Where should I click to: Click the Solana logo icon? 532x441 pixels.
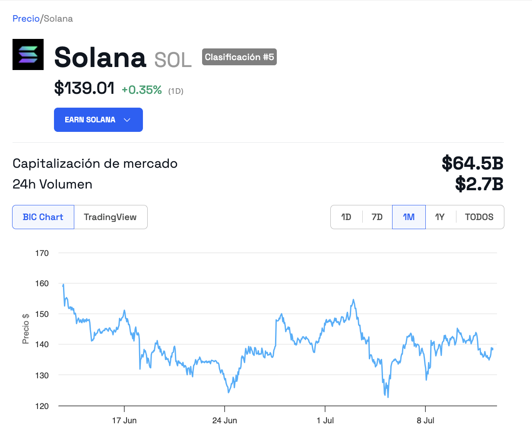(28, 54)
